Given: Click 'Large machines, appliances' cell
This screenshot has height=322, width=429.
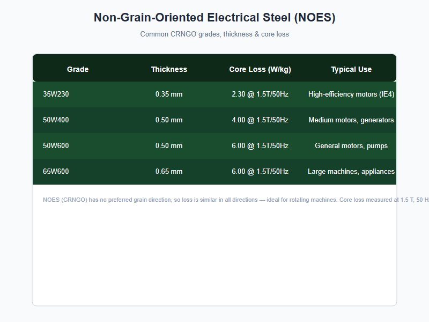Looking at the screenshot, I should click(351, 171).
